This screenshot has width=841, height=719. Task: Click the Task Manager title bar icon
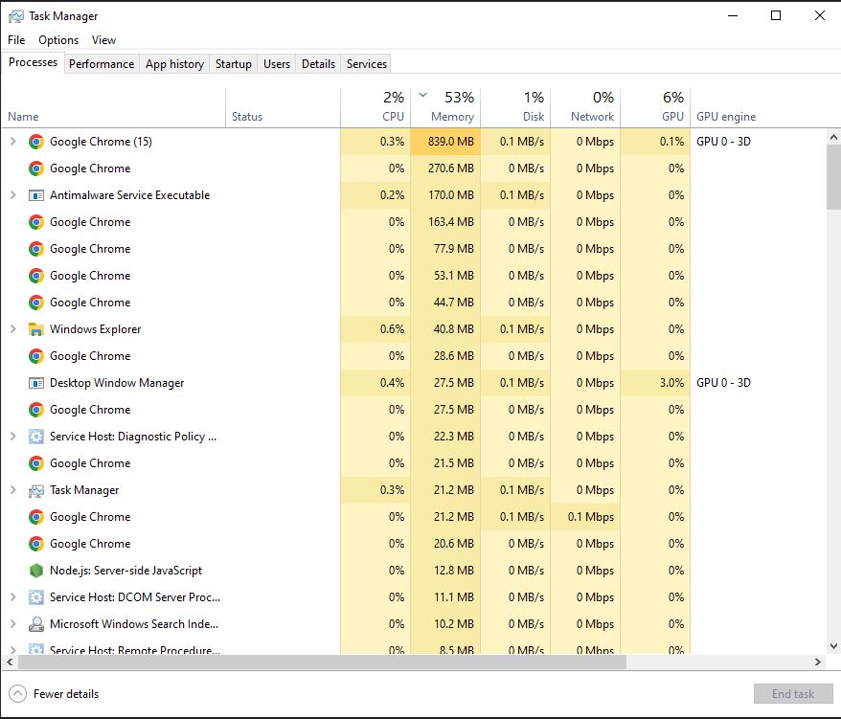tap(16, 16)
